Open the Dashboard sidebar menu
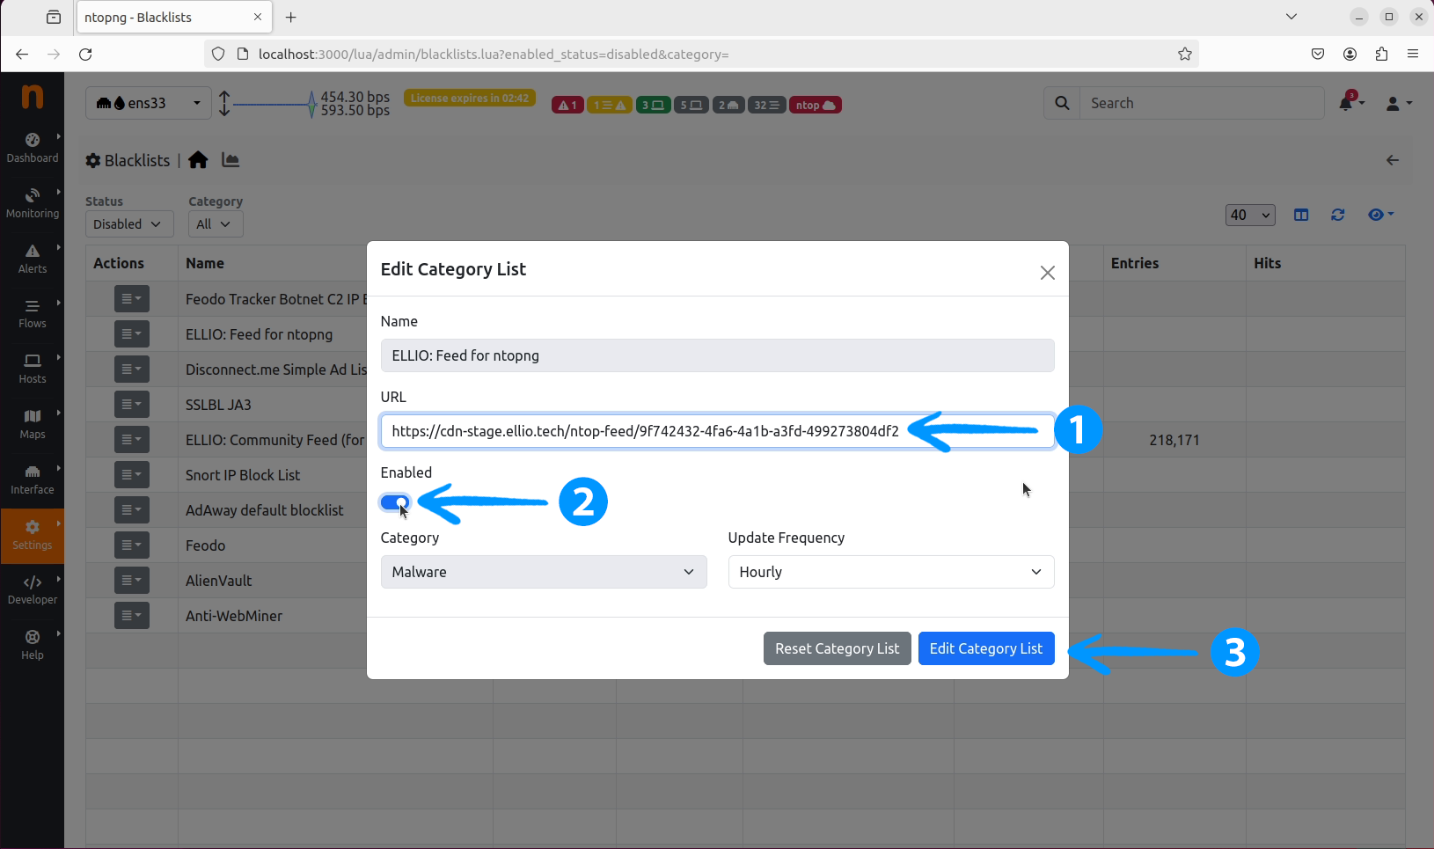The image size is (1434, 849). (33, 147)
